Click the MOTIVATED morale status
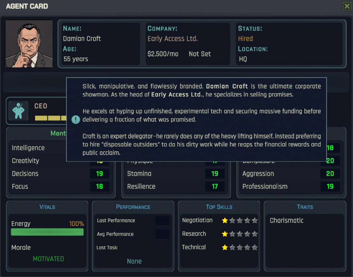This screenshot has height=277, width=353. pyautogui.click(x=48, y=259)
